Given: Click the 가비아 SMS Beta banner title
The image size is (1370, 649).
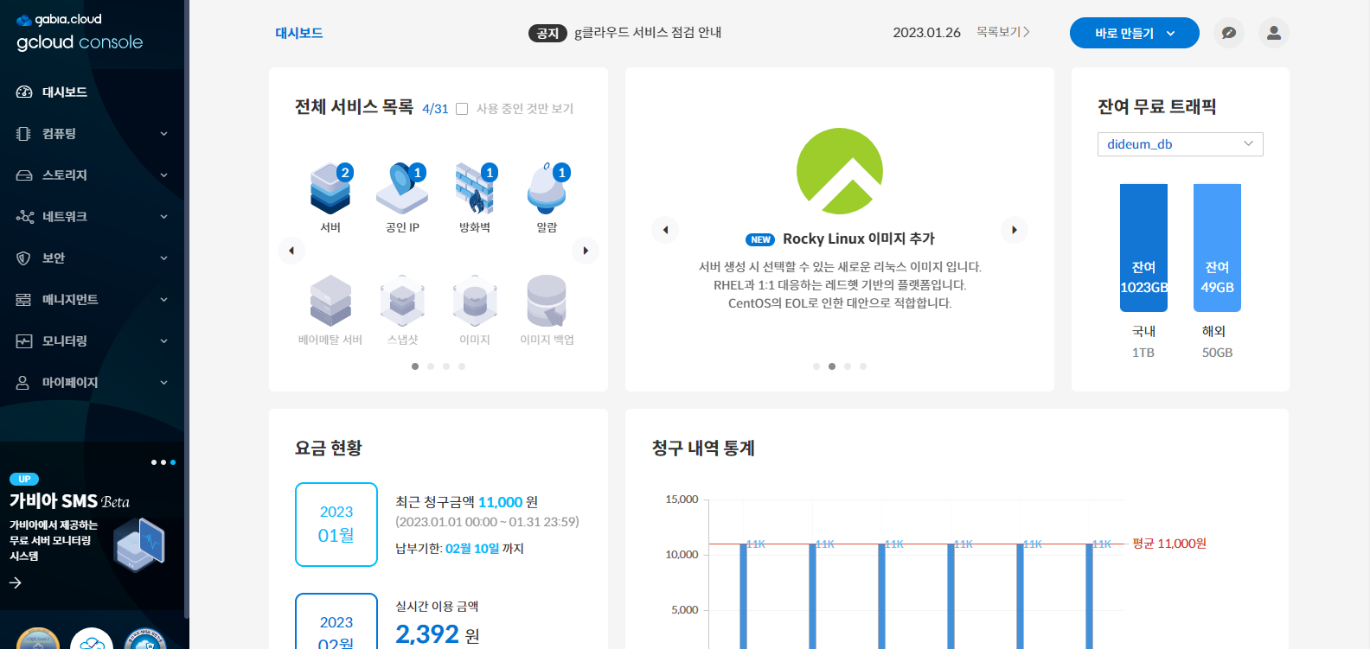Looking at the screenshot, I should click(69, 501).
